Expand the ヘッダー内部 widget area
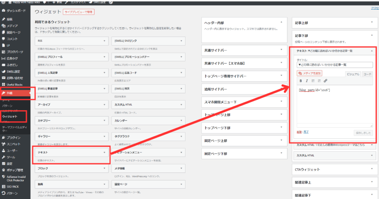The height and width of the screenshot is (199, 379). pos(281,23)
